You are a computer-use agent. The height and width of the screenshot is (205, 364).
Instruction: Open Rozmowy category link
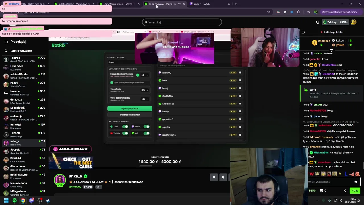[x=75, y=187]
